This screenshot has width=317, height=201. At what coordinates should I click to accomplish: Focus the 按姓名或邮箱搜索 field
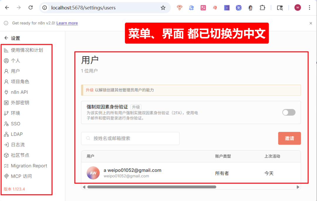coord(130,138)
